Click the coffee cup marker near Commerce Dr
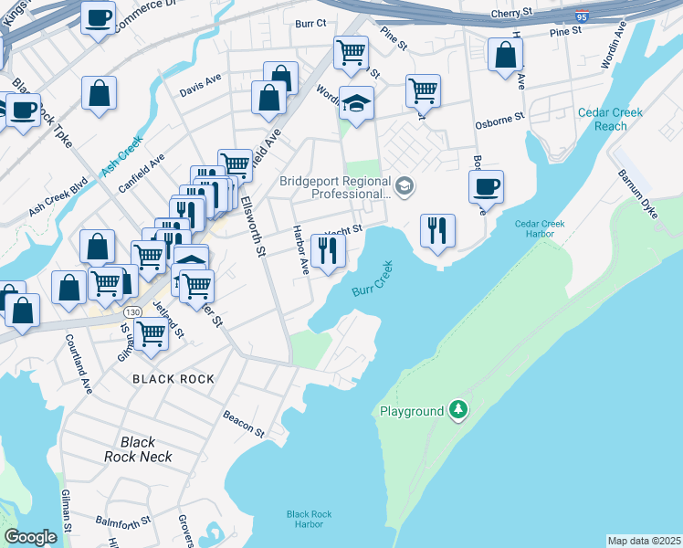Image resolution: width=683 pixels, height=548 pixels. [x=98, y=20]
